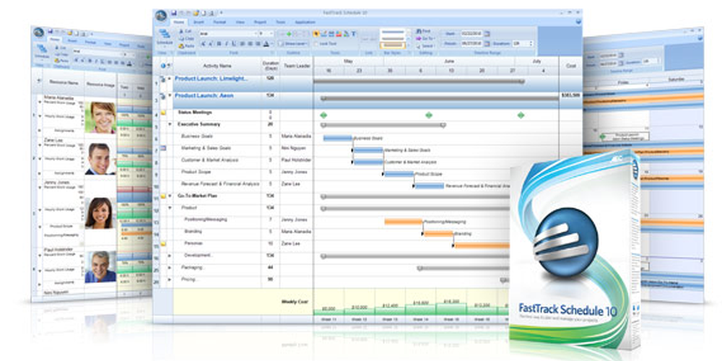The image size is (722, 361).
Task: Click the note icon on Go-To-Market Plan row
Action: (163, 196)
